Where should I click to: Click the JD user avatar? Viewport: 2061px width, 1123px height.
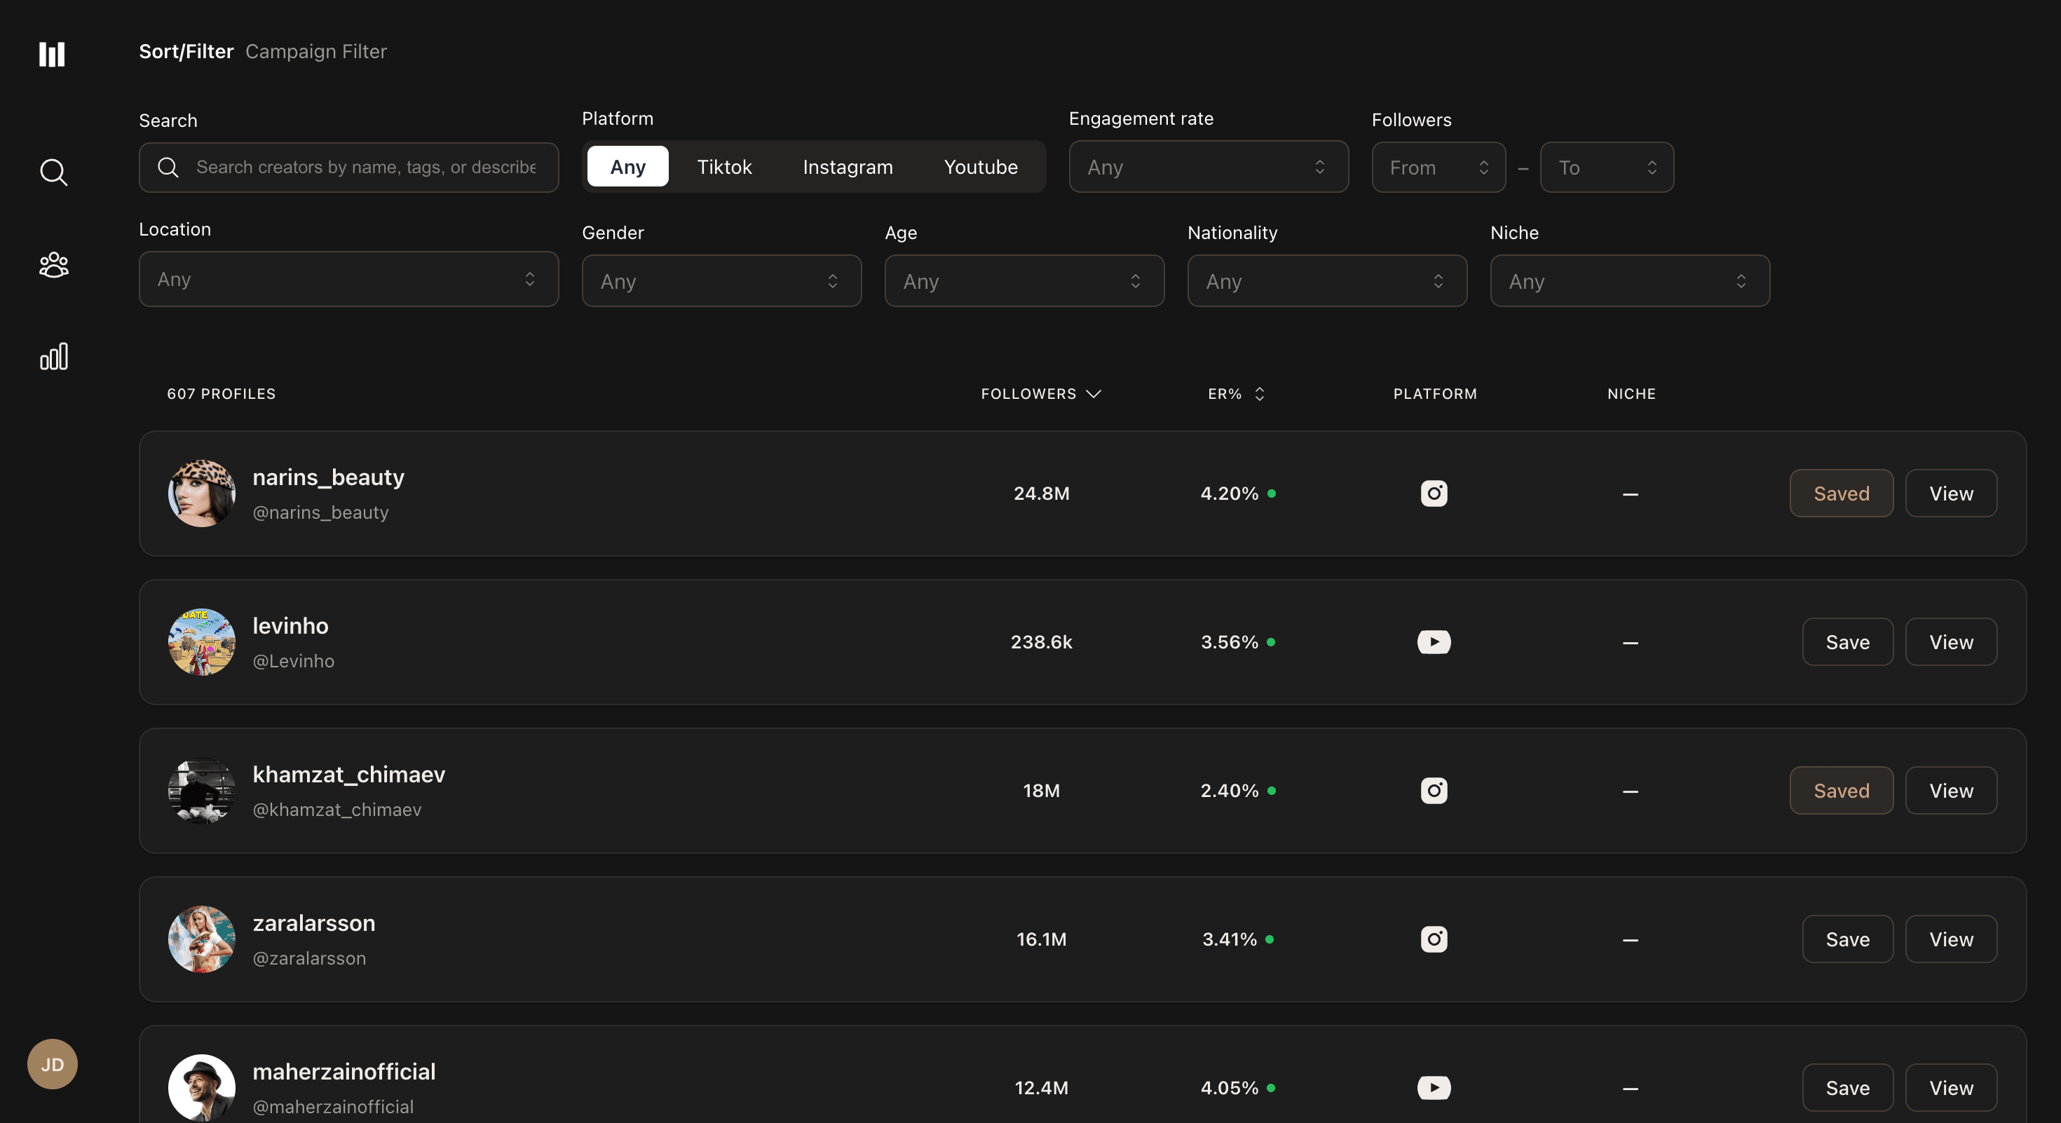pyautogui.click(x=52, y=1064)
